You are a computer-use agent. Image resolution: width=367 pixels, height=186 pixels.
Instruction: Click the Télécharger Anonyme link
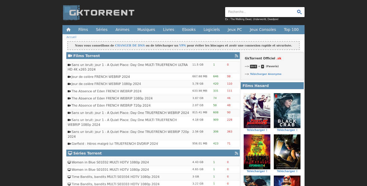pos(266,74)
